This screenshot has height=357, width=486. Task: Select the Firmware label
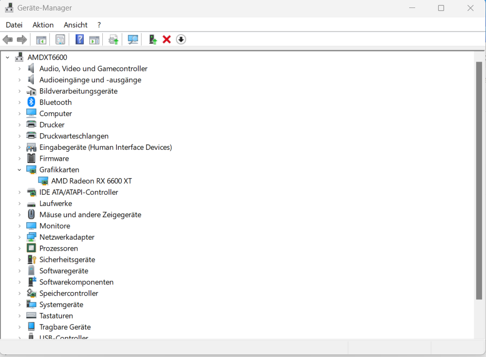[54, 158]
